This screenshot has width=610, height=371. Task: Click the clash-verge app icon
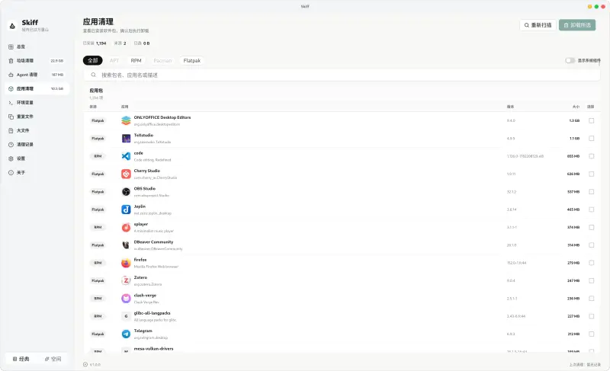(x=126, y=299)
